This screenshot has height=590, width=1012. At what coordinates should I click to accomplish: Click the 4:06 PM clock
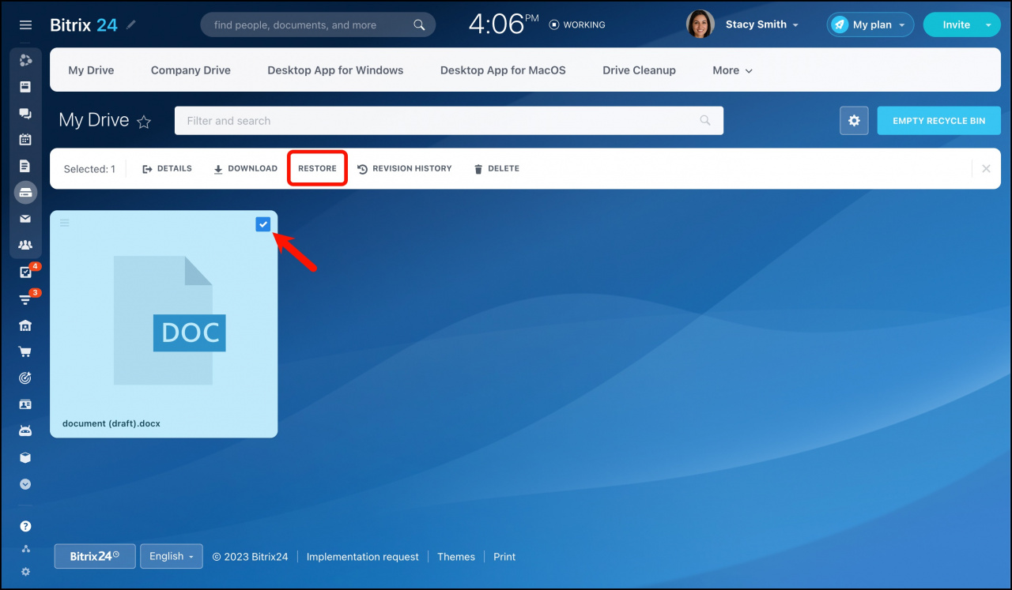[x=504, y=24]
